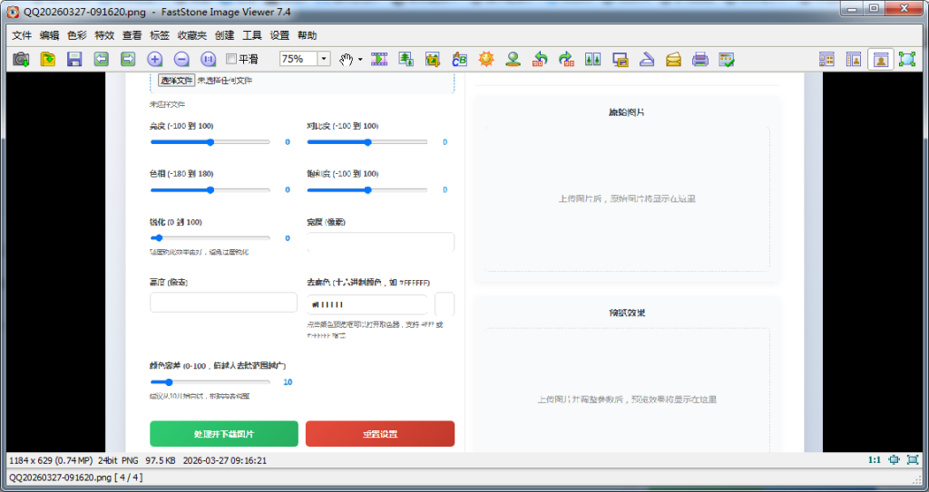Click the 宽度 (像素) width input field
Viewport: 929px width, 492px height.
[380, 242]
